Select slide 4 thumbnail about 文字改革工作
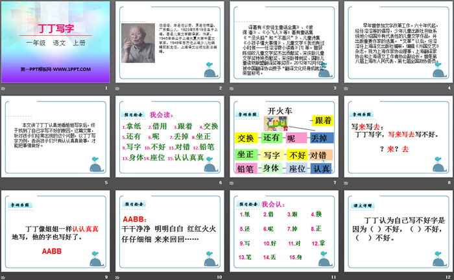 (x=398, y=42)
